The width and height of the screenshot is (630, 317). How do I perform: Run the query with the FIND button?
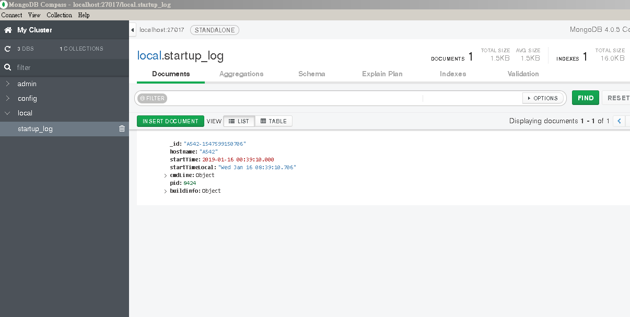click(585, 98)
